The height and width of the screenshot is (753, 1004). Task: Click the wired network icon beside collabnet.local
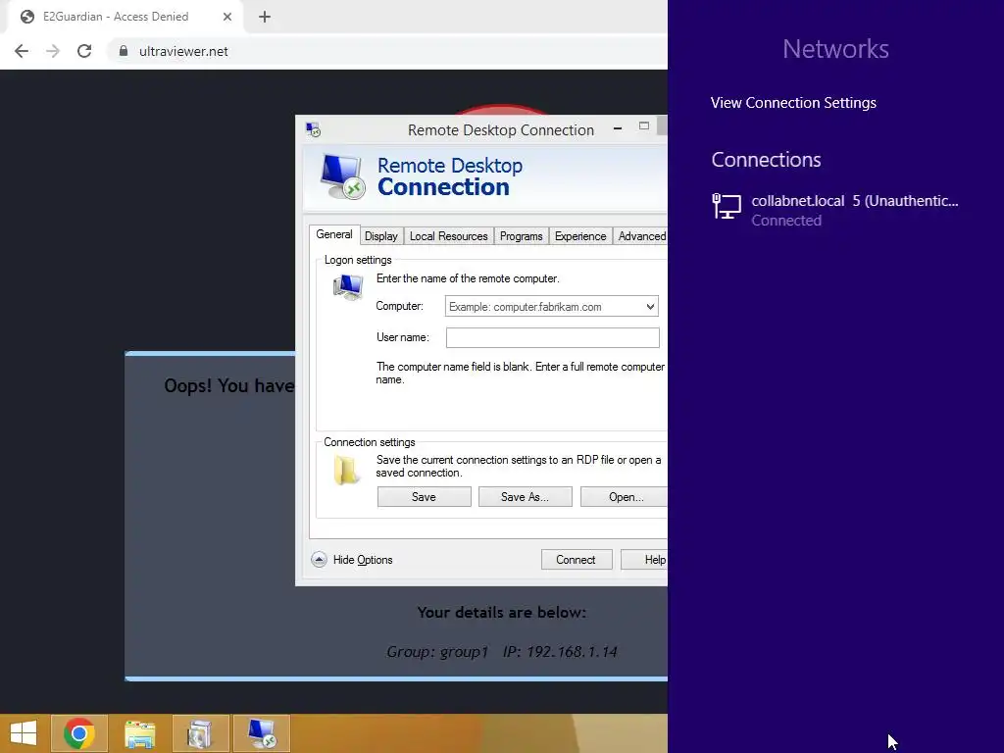pyautogui.click(x=727, y=206)
